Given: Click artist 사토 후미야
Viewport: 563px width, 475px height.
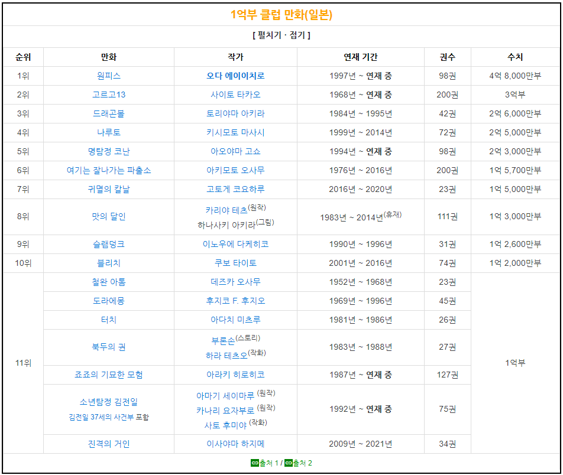Looking at the screenshot, I should [x=225, y=425].
